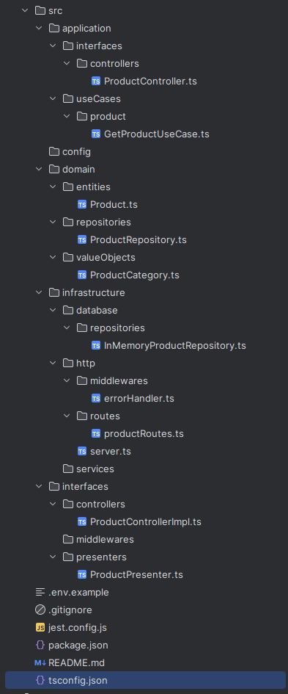Click the services folder icon
Image resolution: width=288 pixels, height=694 pixels.
pos(68,469)
